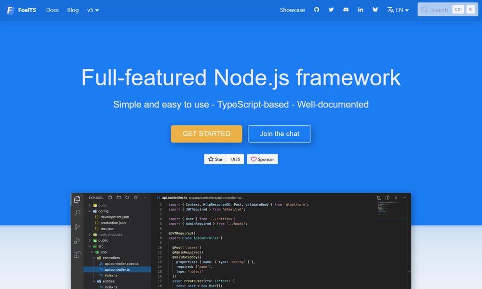Open the Twitter bird icon link
This screenshot has height=289, width=482.
tap(331, 10)
